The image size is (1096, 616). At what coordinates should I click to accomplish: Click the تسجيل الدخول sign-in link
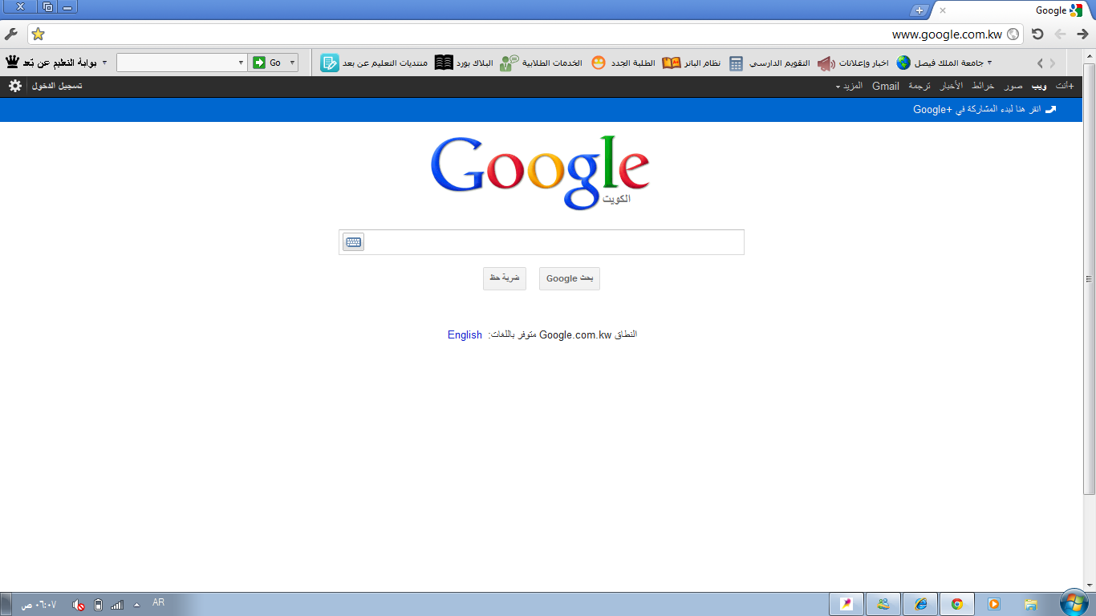(x=57, y=86)
